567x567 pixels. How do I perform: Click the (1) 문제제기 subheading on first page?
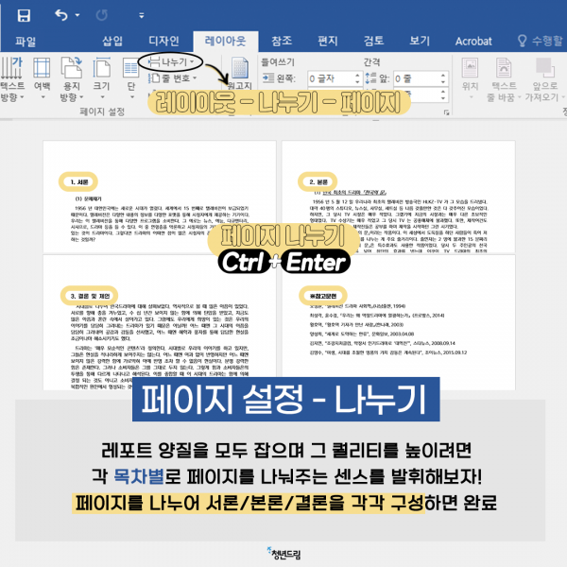coord(88,198)
